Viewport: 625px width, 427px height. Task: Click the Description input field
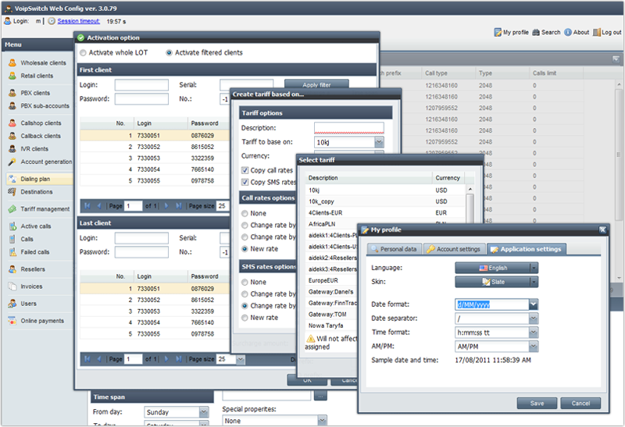point(348,128)
